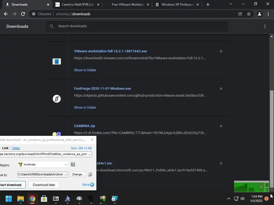
Task: Open 7-Zip from taskbar
Action: tap(56, 199)
